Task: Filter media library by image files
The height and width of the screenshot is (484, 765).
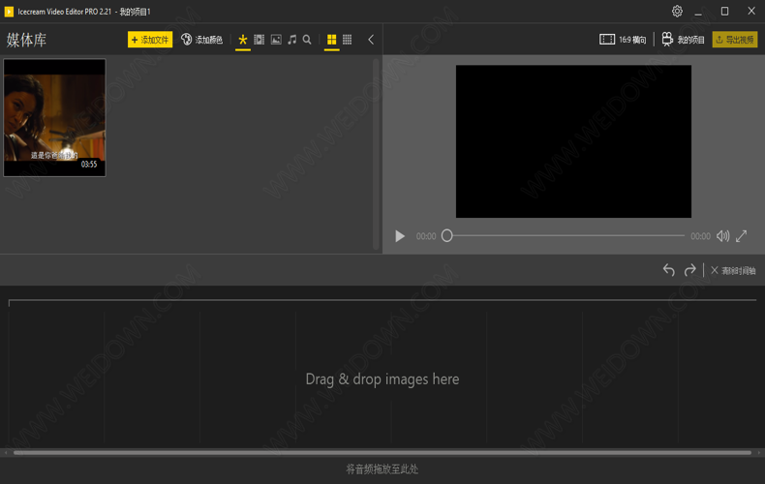Action: pos(276,40)
